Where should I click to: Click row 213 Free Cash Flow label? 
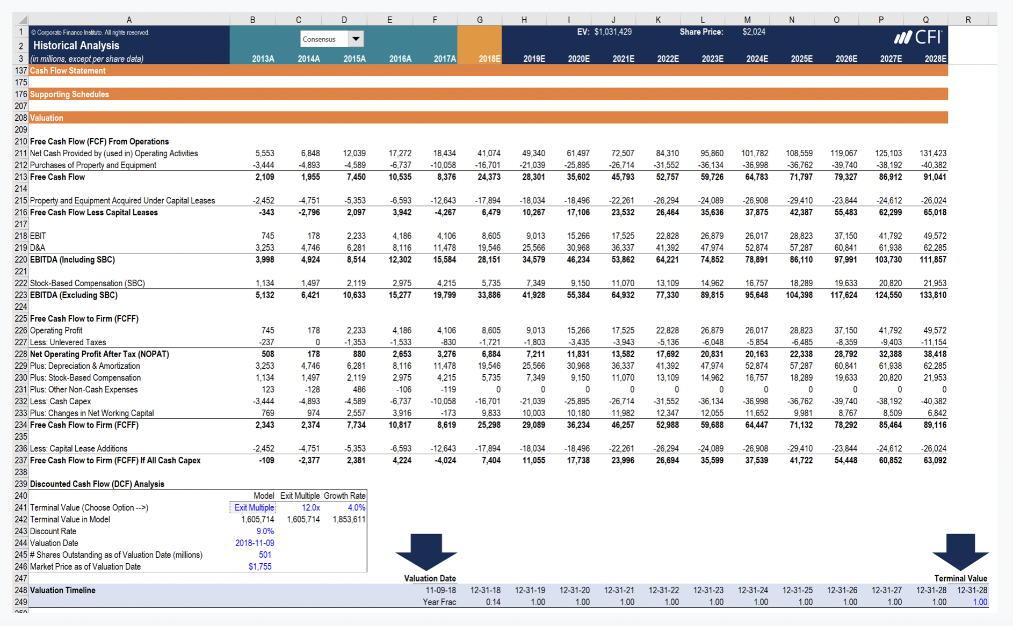point(57,177)
